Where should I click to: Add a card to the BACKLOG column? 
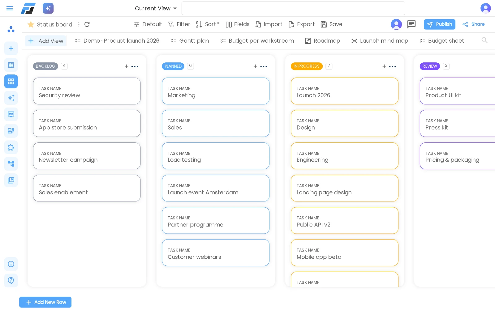point(127,66)
